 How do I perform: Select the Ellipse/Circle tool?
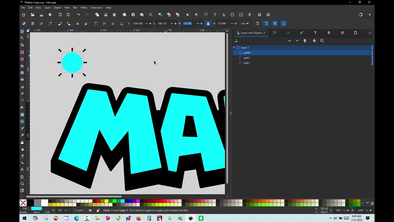click(22, 59)
